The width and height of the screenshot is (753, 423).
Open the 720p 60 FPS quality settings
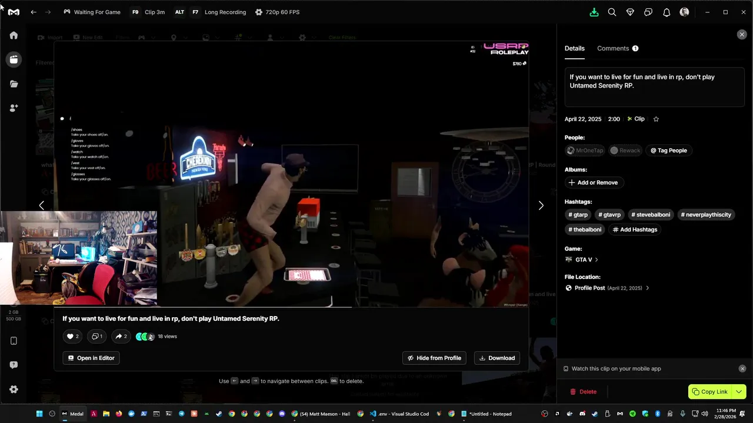[277, 12]
